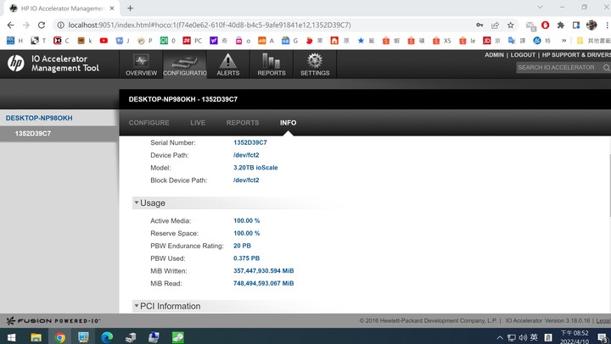611x344 pixels.
Task: Click the share page icon
Action: [x=495, y=25]
